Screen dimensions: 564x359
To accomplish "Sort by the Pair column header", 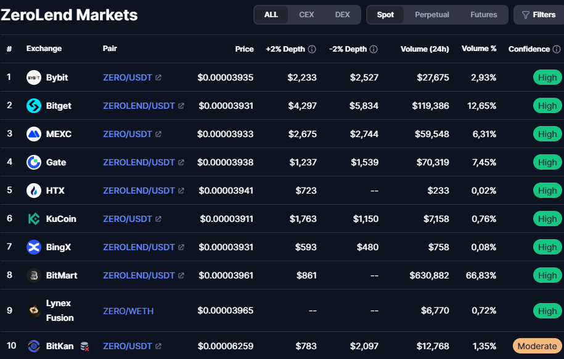I will (x=110, y=49).
